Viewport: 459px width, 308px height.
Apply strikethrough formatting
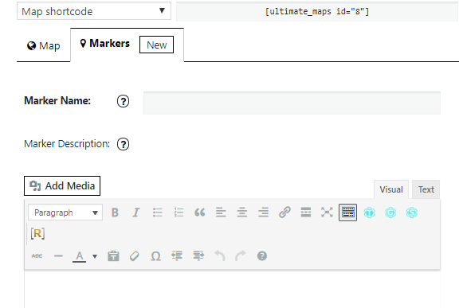pos(37,256)
